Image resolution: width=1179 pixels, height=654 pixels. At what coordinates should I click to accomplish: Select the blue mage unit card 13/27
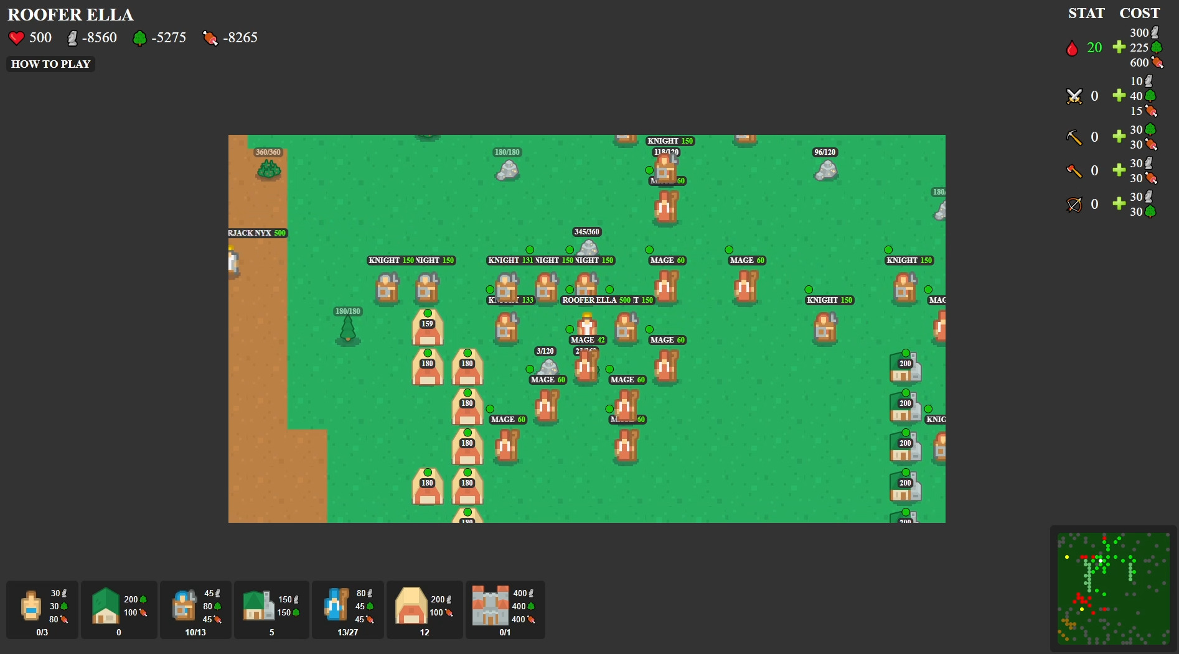pyautogui.click(x=347, y=610)
